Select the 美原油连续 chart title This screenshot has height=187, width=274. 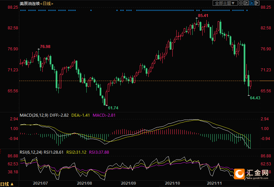[x=30, y=3]
